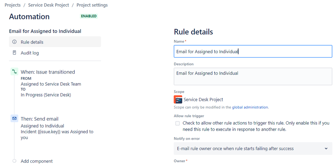Click the In Progress (Service Desk) text
The image size is (335, 164).
click(46, 95)
